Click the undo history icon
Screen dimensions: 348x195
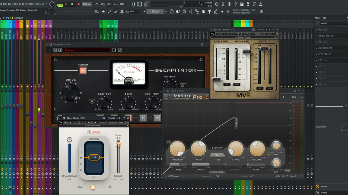point(217,4)
